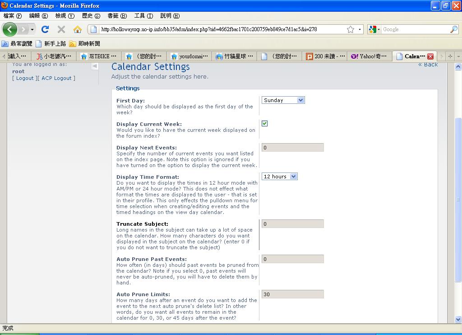
Task: Switch to the first partly hidden 載入 tab
Action: click(x=17, y=56)
